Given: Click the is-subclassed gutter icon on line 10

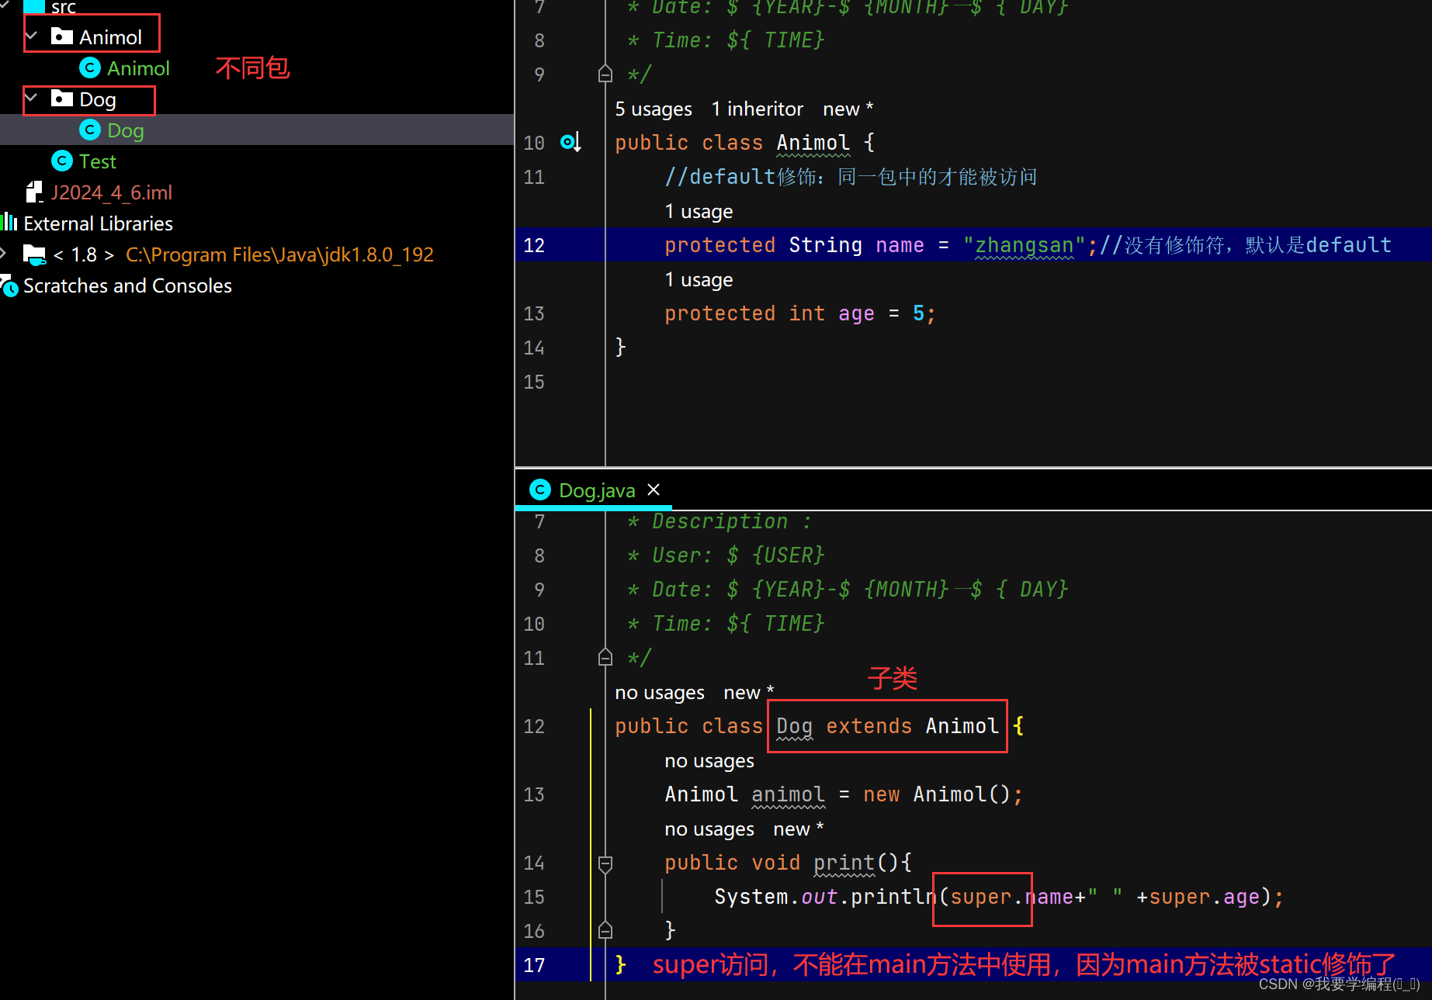Looking at the screenshot, I should [570, 142].
